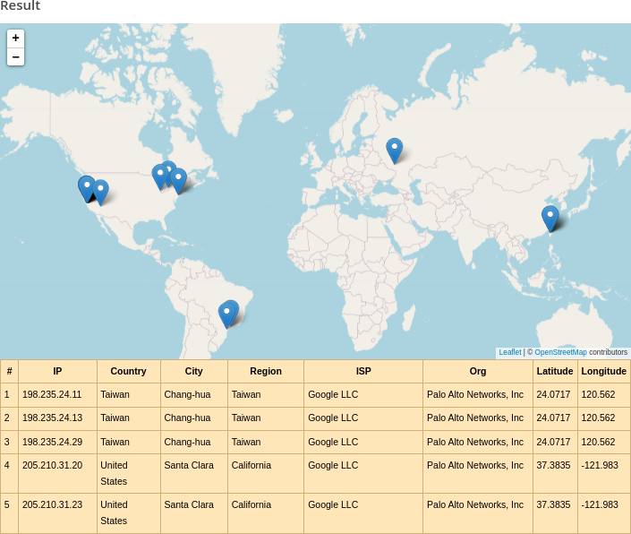Click the Result heading
Viewport: 631px width, 534px height.
coord(20,5)
